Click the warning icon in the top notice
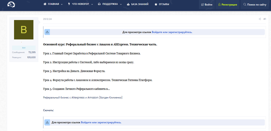 point(47,32)
